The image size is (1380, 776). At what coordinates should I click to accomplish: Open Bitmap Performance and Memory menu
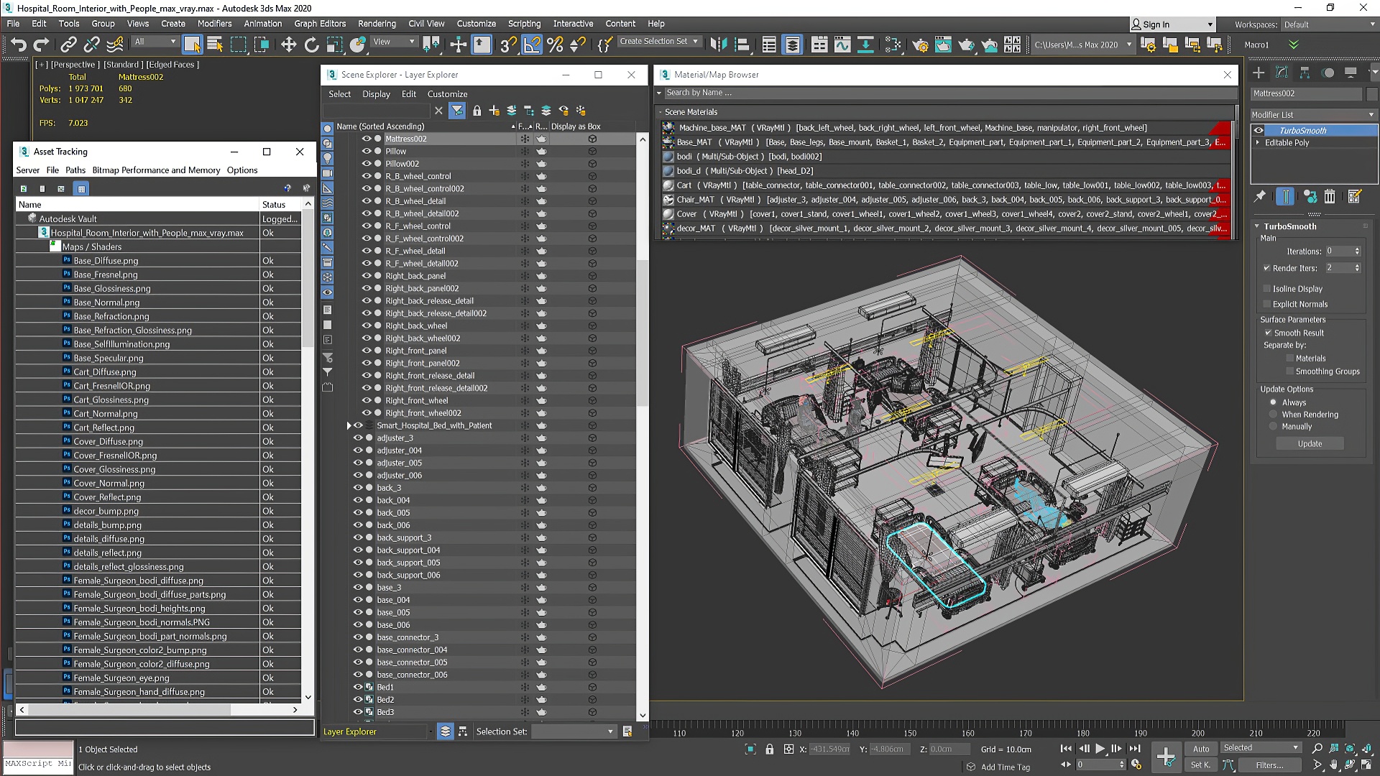[156, 170]
